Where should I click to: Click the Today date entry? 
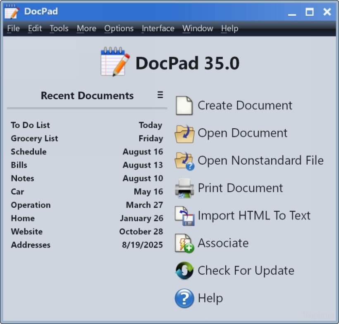(x=150, y=125)
